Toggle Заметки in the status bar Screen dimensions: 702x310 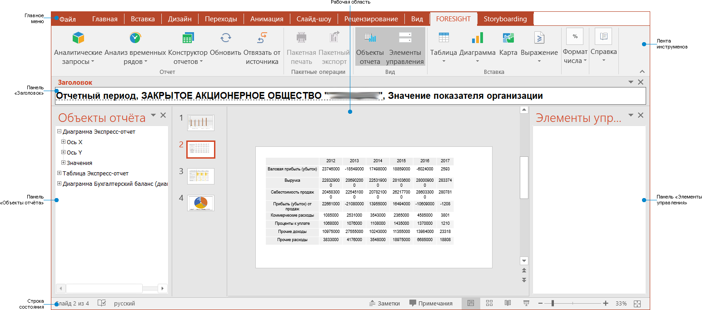384,303
